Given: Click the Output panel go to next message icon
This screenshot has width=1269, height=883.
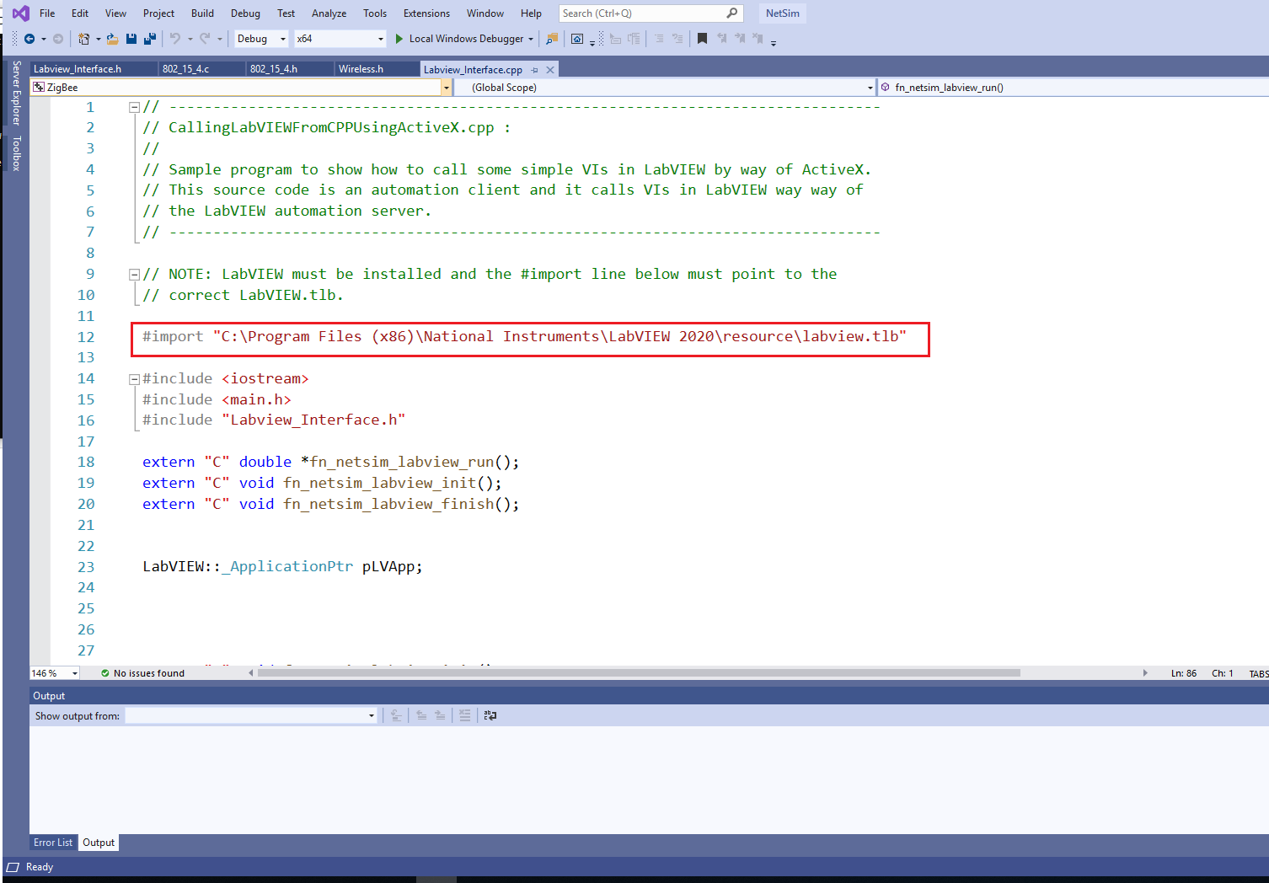Looking at the screenshot, I should [440, 715].
